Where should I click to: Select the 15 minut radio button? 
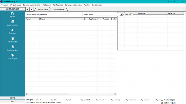pyautogui.click(x=82, y=100)
